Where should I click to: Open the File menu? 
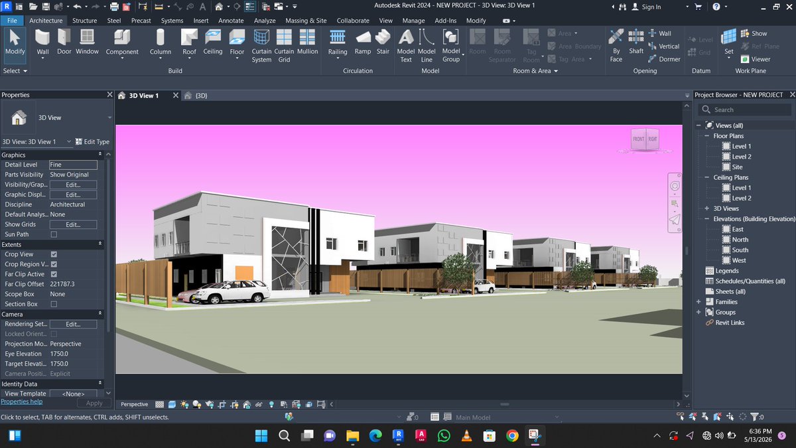[12, 21]
